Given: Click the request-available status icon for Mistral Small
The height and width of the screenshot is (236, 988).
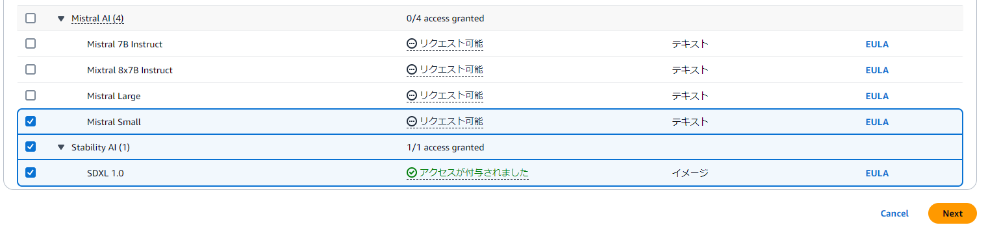Looking at the screenshot, I should (411, 121).
